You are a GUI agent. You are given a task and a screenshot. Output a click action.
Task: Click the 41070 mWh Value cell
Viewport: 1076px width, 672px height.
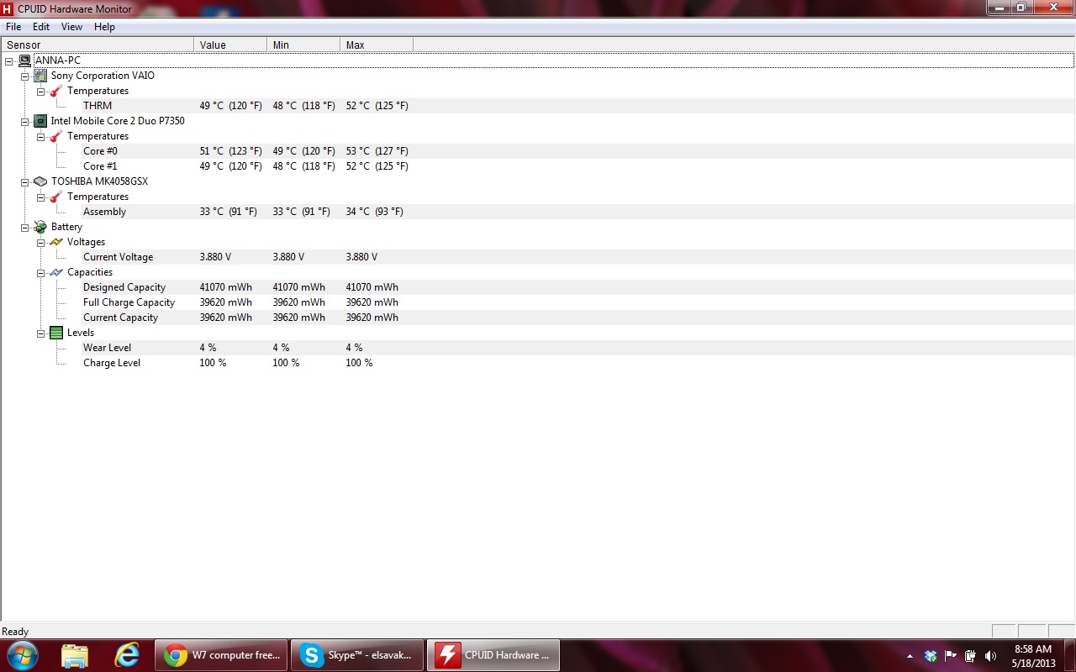point(225,287)
